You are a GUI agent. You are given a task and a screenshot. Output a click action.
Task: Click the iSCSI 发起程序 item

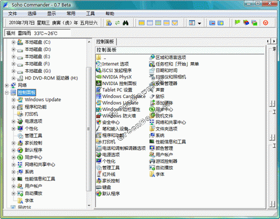114,71
